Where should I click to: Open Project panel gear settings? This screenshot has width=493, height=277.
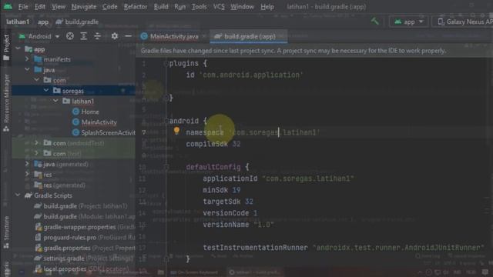point(115,36)
